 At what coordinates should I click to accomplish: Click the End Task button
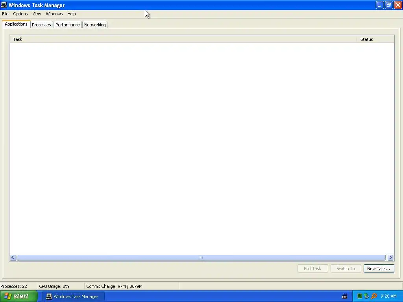click(312, 269)
